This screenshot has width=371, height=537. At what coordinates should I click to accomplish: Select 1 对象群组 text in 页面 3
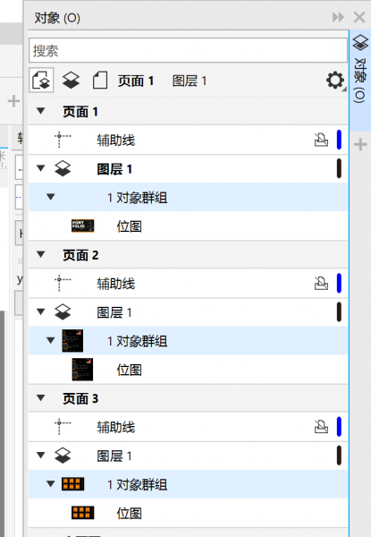[x=137, y=484]
